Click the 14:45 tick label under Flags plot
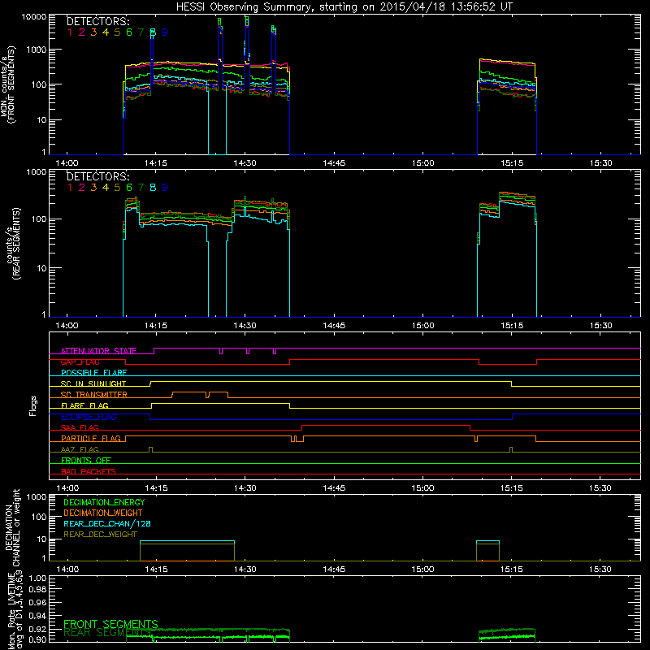This screenshot has height=650, width=650. coord(334,488)
